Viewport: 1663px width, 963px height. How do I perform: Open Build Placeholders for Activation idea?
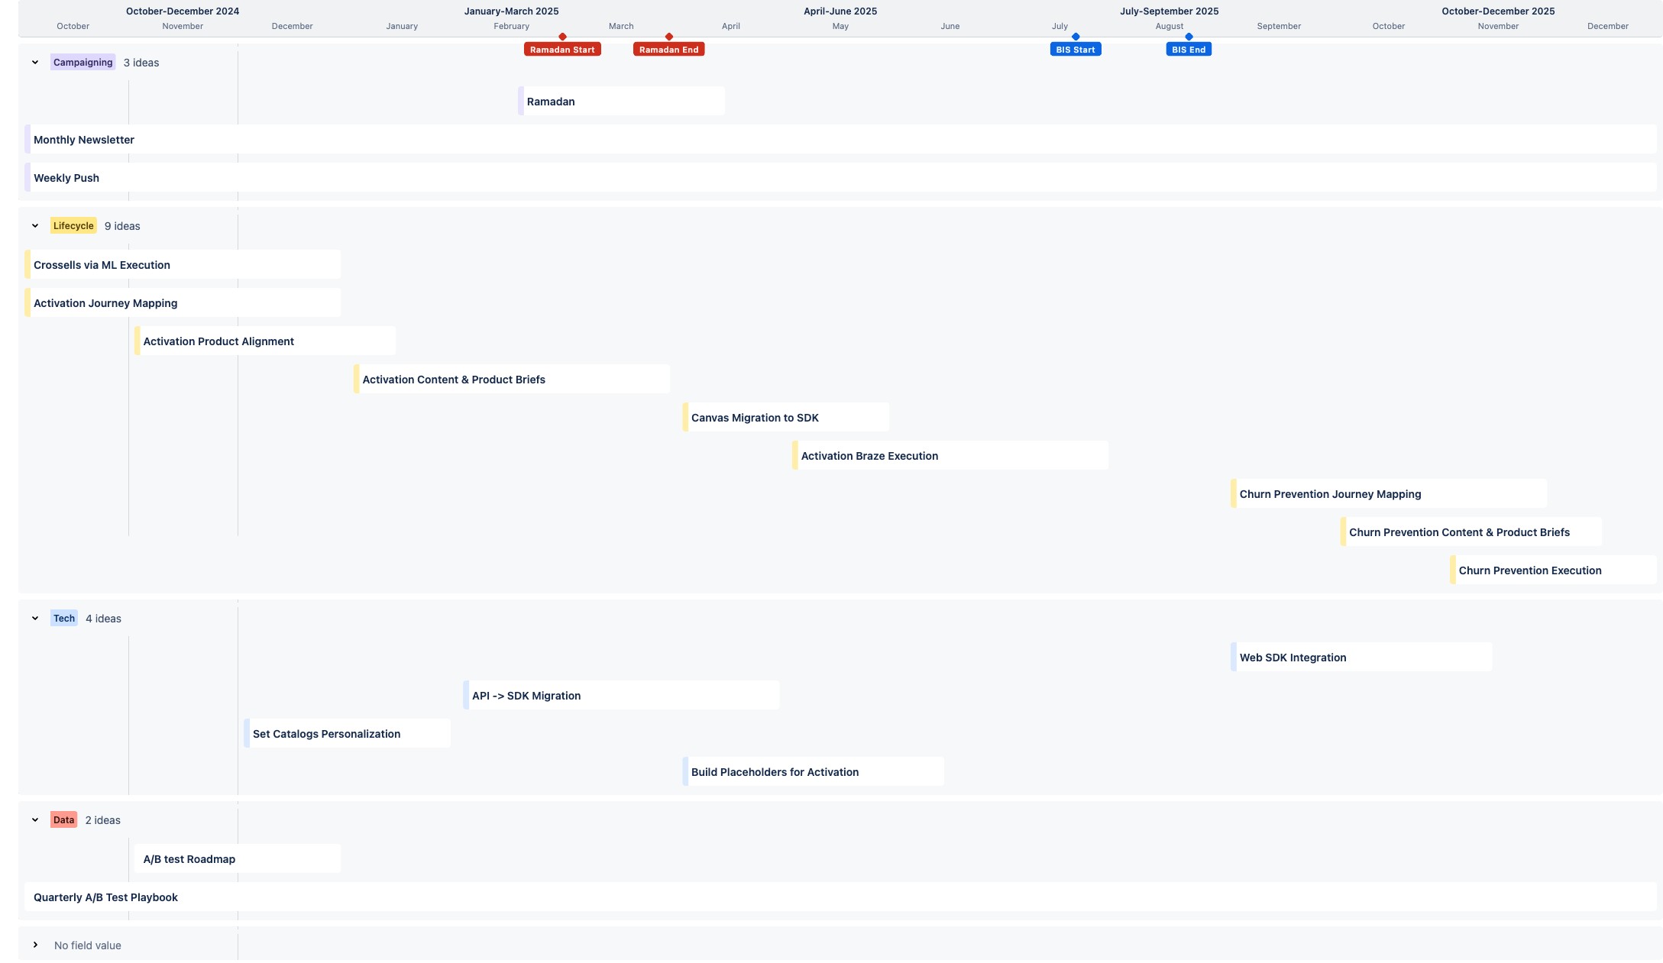coord(813,771)
